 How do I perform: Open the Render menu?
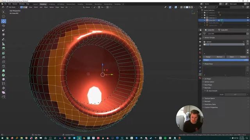(x=15, y=4)
